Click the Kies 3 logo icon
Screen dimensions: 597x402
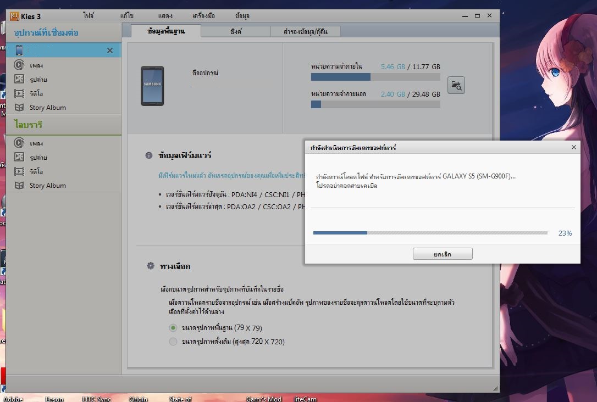click(x=14, y=16)
